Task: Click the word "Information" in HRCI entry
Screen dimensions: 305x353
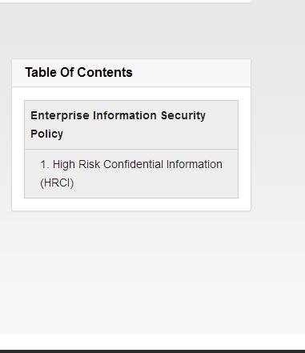Action: [x=195, y=164]
